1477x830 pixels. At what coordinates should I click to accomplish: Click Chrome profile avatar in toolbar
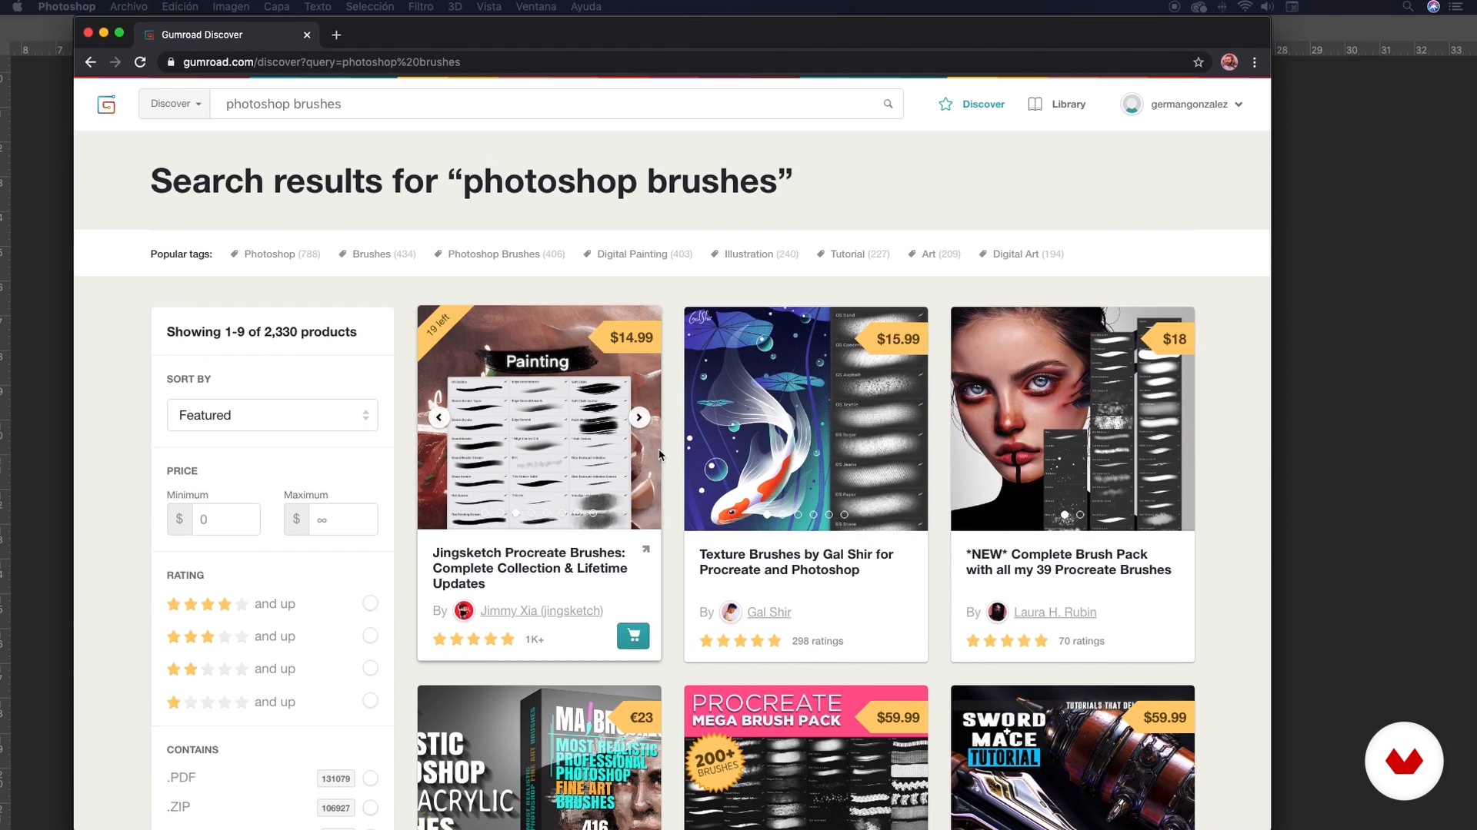coord(1229,62)
